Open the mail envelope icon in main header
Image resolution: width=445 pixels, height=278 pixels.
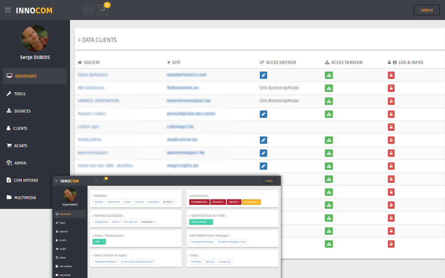88,10
